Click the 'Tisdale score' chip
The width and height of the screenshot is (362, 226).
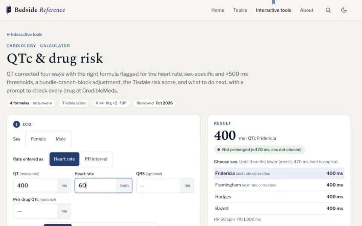tap(74, 103)
